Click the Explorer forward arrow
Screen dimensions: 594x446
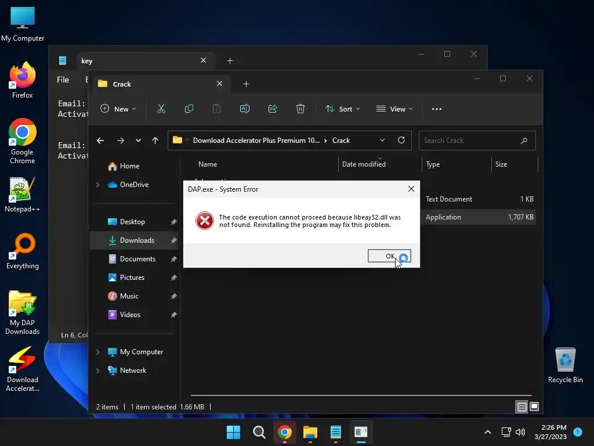pos(121,141)
